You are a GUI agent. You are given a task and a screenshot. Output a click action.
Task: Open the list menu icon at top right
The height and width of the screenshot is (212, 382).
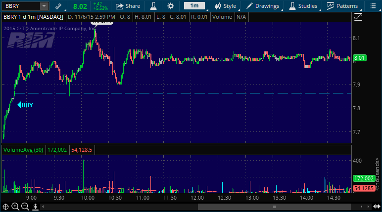373,6
